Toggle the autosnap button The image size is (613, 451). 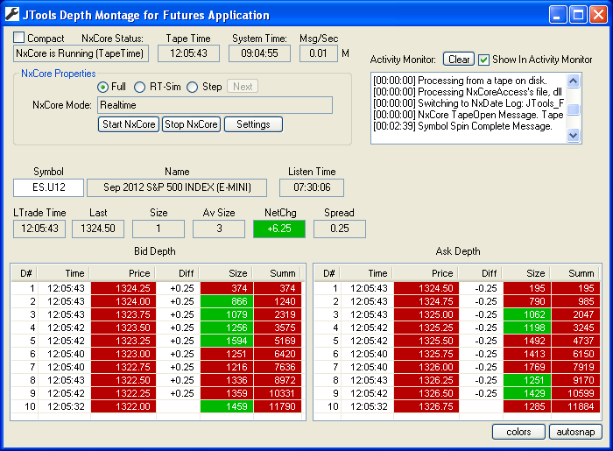[x=575, y=432]
